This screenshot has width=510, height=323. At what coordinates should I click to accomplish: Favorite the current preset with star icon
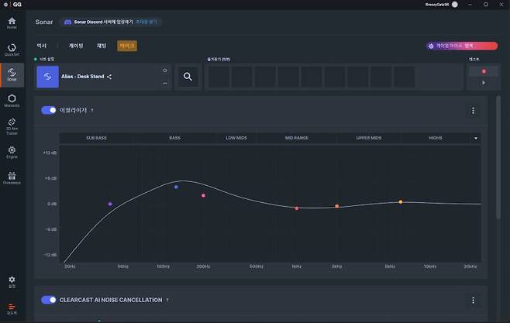click(165, 70)
